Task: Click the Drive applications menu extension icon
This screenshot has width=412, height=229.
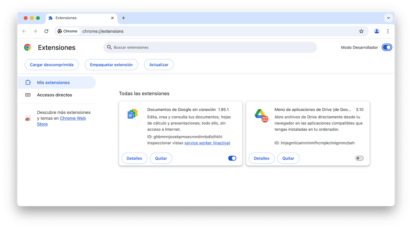Action: (x=261, y=115)
